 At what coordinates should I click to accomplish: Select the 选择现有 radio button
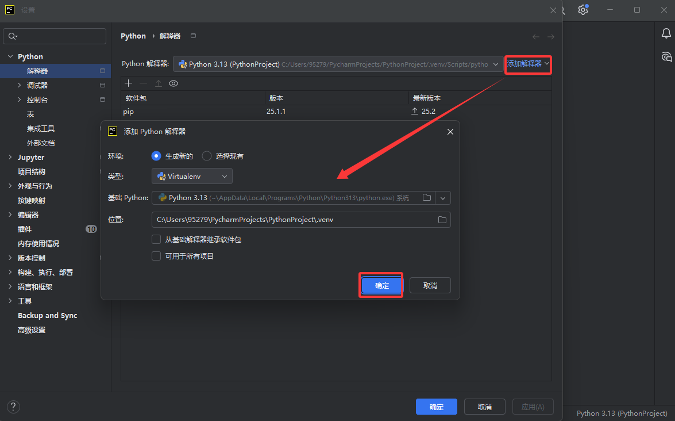207,156
